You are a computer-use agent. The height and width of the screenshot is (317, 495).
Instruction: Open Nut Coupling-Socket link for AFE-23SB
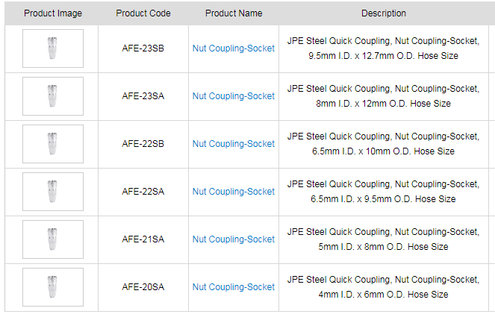point(234,48)
